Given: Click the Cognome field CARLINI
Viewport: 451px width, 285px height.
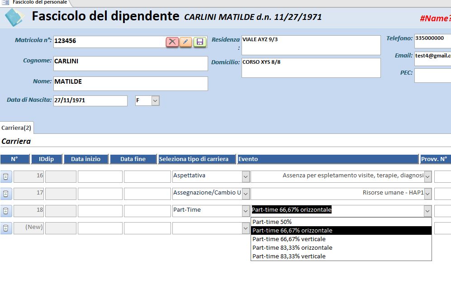Looking at the screenshot, I should pyautogui.click(x=131, y=63).
